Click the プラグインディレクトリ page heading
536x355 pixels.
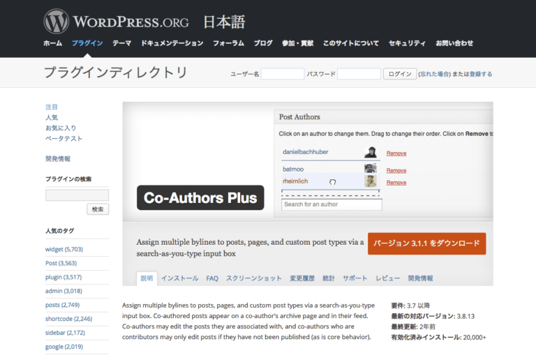116,73
